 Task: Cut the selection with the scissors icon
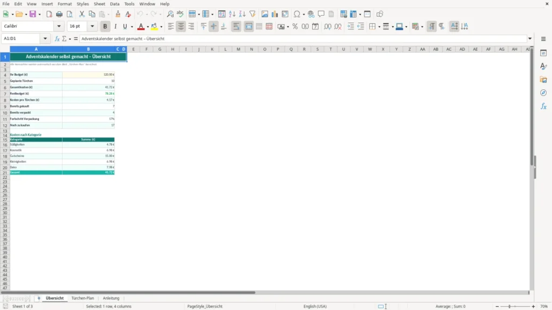[82, 14]
